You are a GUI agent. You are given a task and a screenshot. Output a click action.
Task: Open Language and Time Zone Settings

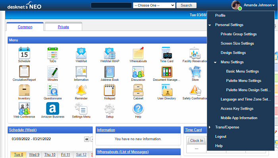click(246, 99)
